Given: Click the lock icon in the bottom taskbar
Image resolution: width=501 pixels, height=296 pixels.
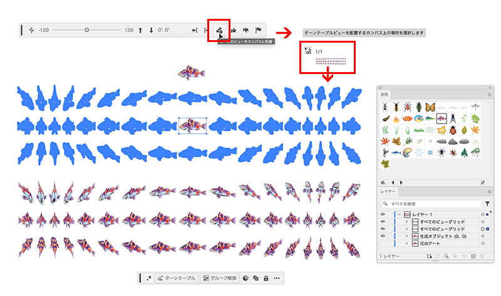Looking at the screenshot, I should 266,278.
